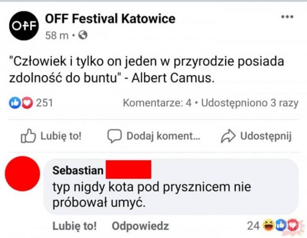Screen dimensions: 307x238
Task: Click the red heart reaction icon beside 251
Action: coord(28,103)
